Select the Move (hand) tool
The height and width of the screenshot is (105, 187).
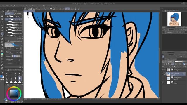[2, 16]
